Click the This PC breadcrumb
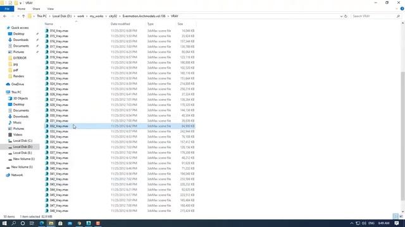The image size is (405, 227). click(x=42, y=16)
